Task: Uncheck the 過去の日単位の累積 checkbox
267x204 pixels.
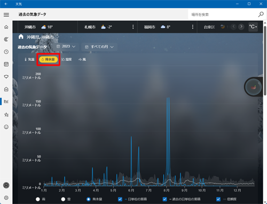Action: click(165, 199)
